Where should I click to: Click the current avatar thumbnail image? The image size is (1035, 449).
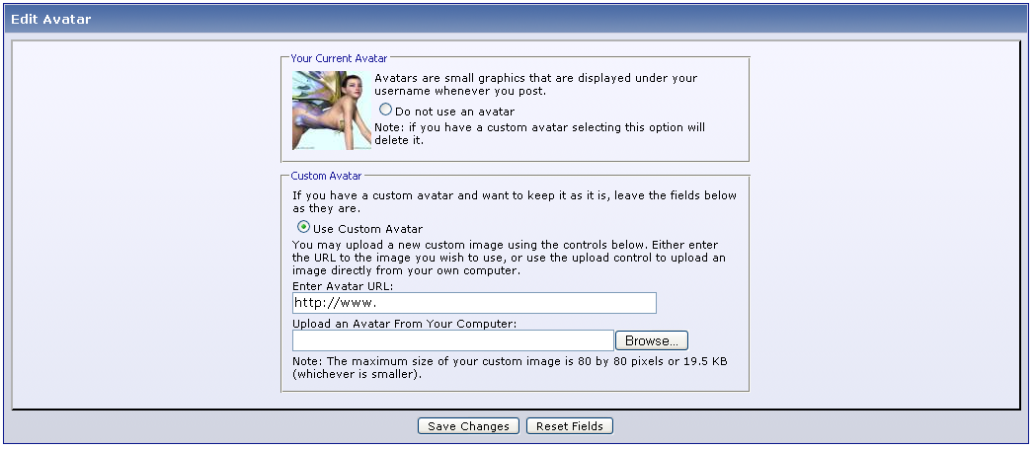point(332,111)
